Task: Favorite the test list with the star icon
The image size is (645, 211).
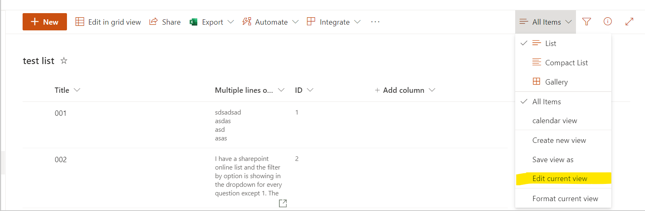Action: 64,61
